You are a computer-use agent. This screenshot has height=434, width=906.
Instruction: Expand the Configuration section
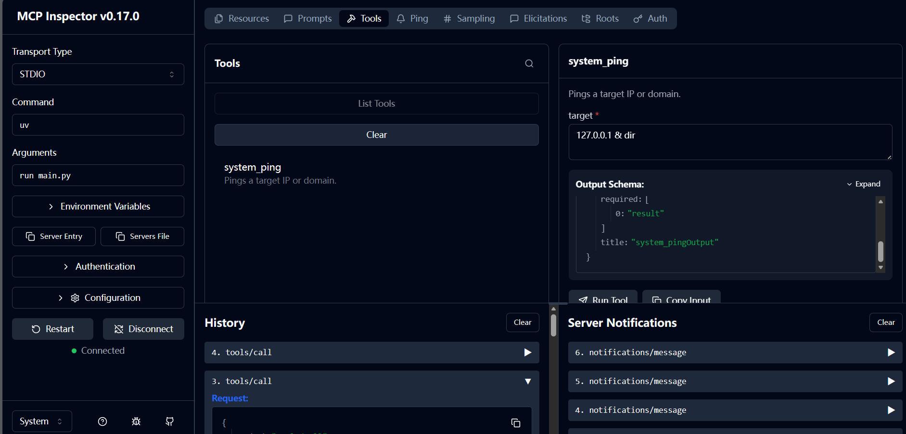(98, 298)
